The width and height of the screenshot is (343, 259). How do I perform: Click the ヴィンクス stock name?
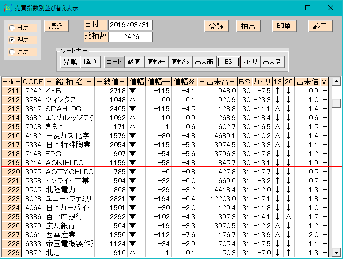61,100
